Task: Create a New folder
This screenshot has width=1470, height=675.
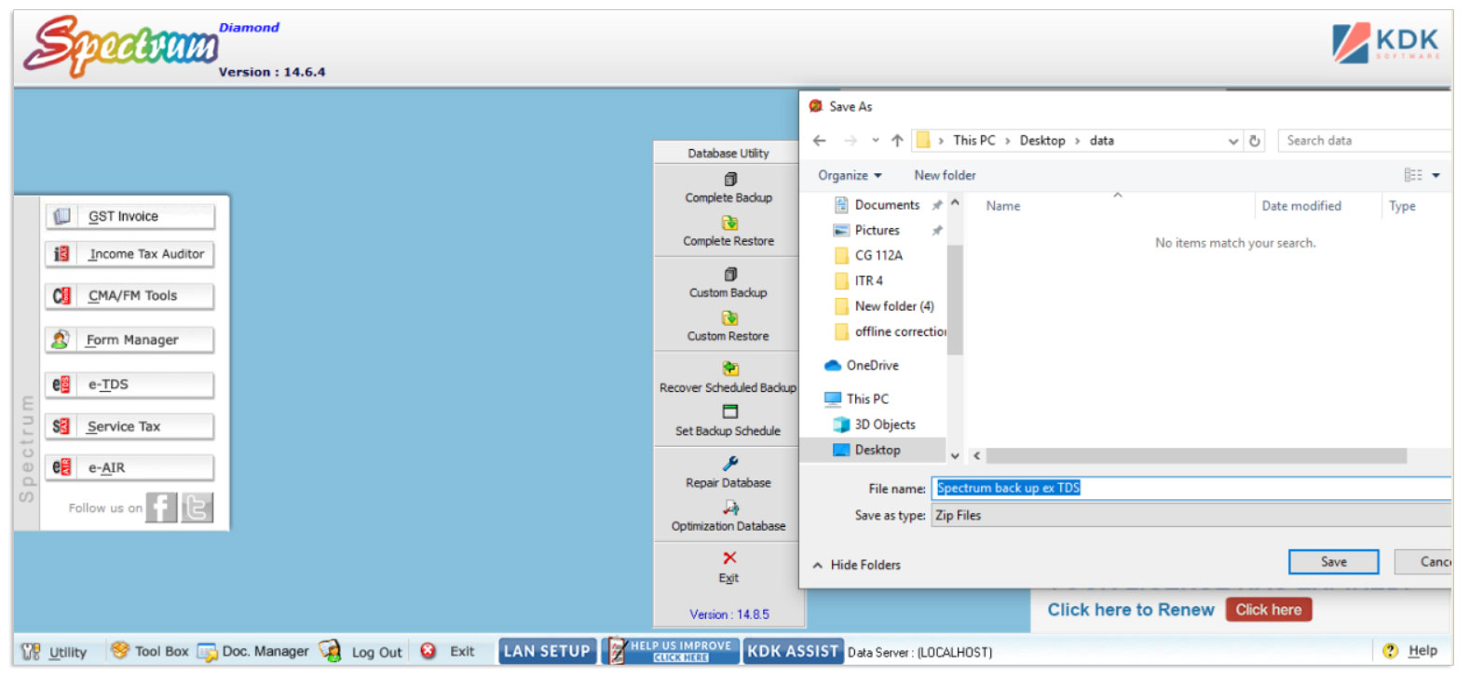Action: [945, 175]
